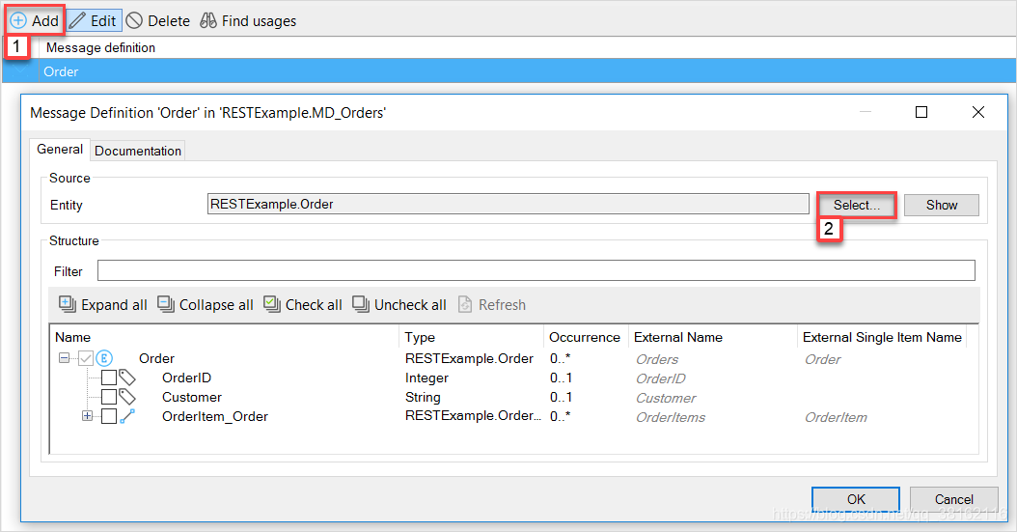Screen dimensions: 1017x532
Task: Click the Occurrence column header
Action: [x=587, y=337]
